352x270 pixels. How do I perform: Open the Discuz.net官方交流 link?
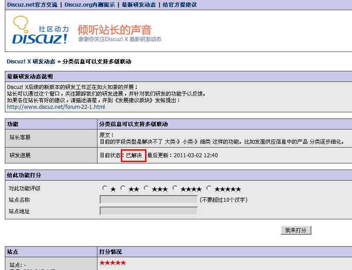32,5
